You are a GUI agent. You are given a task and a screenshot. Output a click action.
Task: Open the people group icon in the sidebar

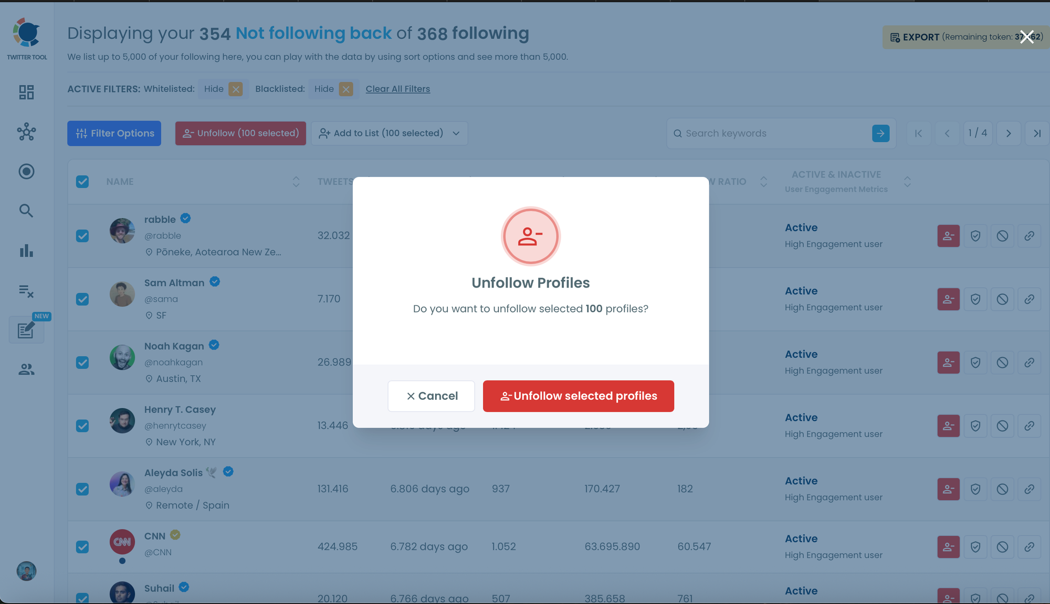26,369
